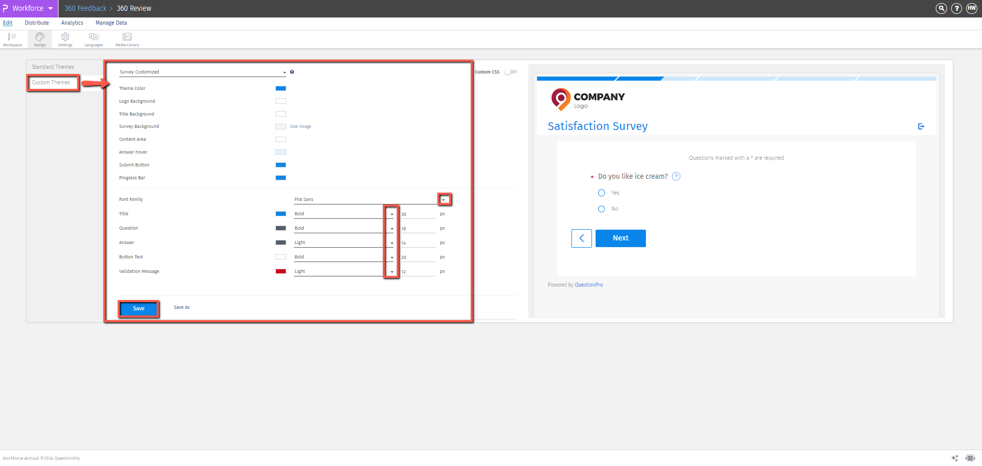This screenshot has height=466, width=982.
Task: Click the search icon in the header
Action: [x=941, y=8]
